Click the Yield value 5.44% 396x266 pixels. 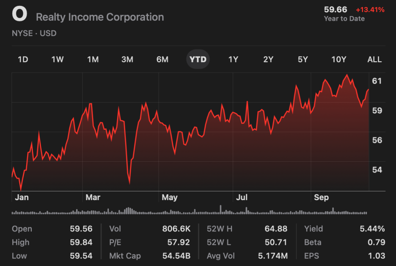pyautogui.click(x=372, y=229)
